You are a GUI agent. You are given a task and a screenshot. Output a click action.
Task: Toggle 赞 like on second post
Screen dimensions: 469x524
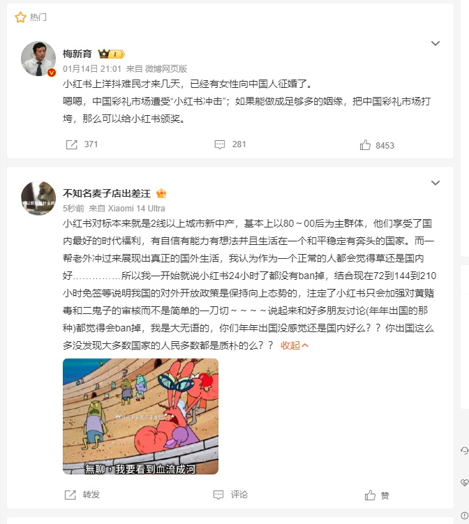click(x=370, y=495)
